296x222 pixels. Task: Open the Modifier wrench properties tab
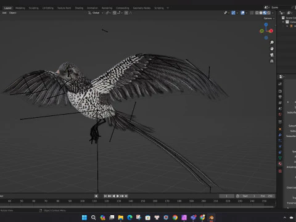click(x=280, y=135)
